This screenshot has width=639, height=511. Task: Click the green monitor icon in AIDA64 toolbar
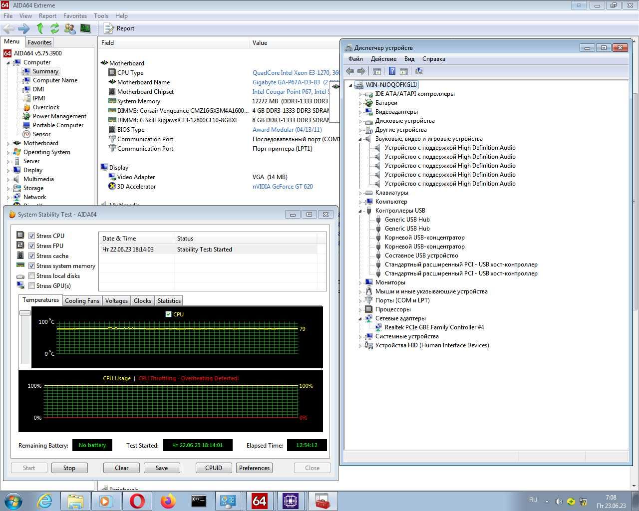(85, 28)
